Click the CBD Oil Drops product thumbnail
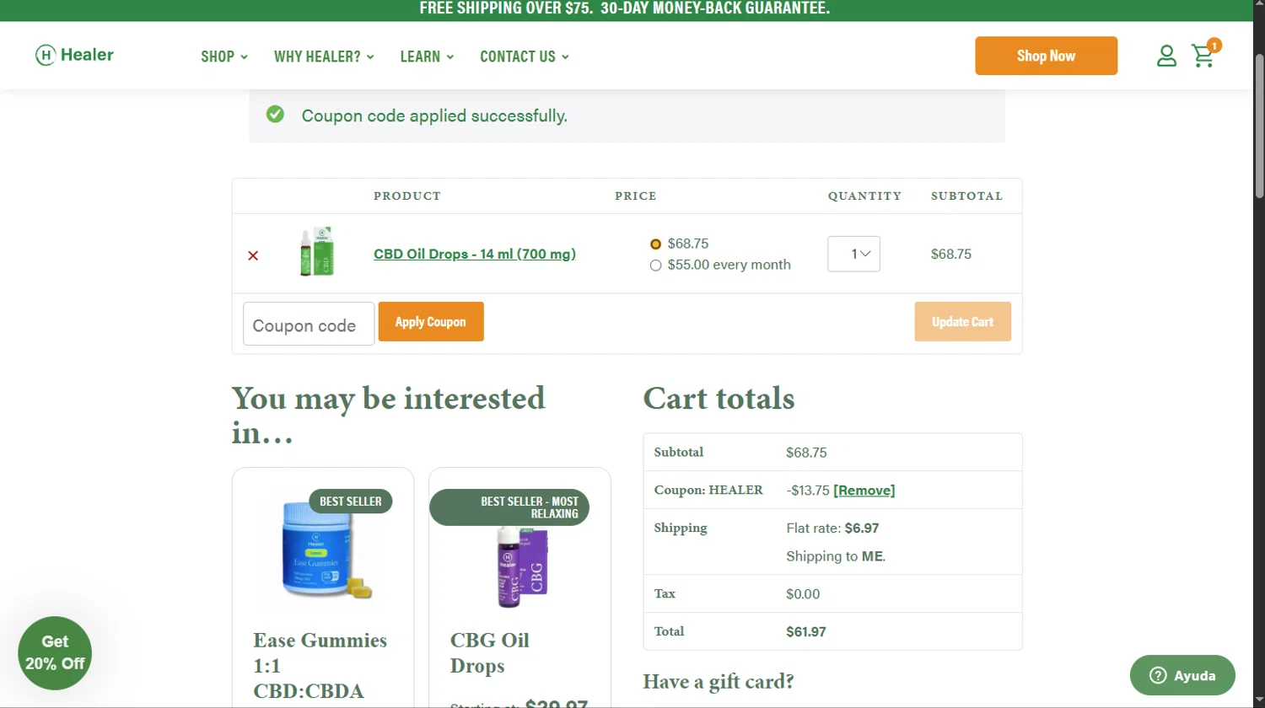Screen dimensions: 1265x708 318,251
